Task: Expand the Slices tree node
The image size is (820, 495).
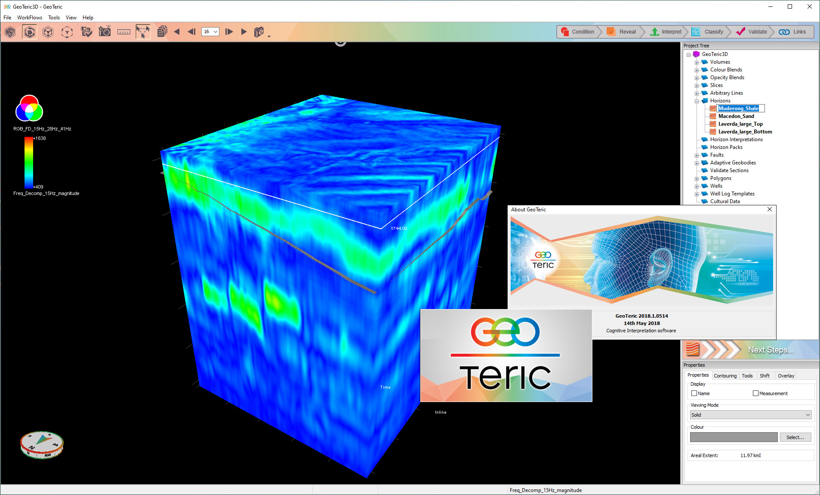Action: pos(697,86)
